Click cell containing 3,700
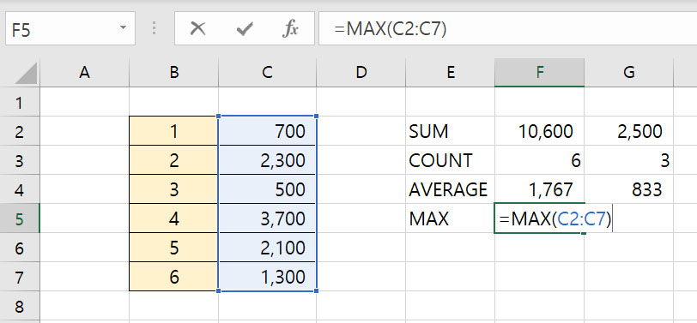Image resolution: width=697 pixels, height=323 pixels. click(267, 218)
